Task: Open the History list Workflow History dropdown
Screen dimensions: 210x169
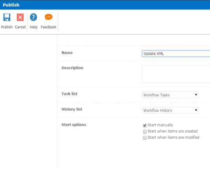Action: 170,110
